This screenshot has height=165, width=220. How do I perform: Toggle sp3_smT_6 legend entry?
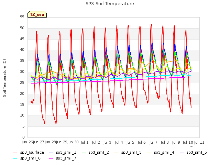tap(27, 158)
